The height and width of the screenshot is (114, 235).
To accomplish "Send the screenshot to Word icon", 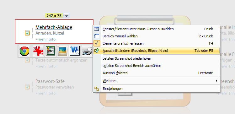I will pos(75,51).
